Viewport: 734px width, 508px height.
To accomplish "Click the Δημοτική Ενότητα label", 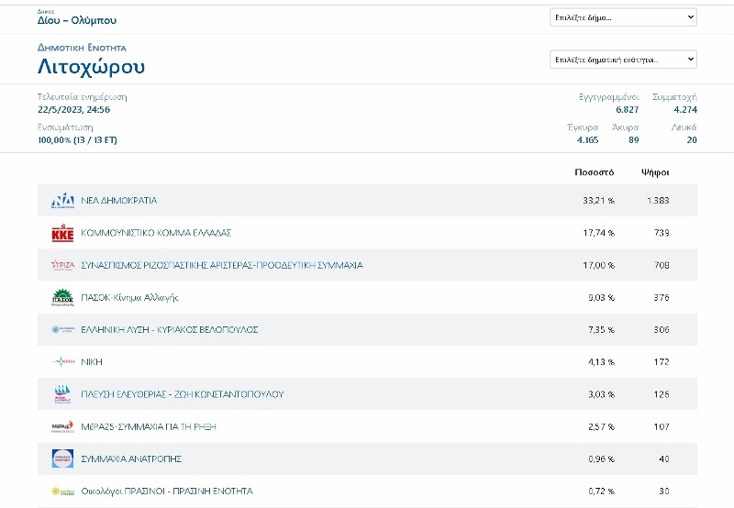I will coord(82,48).
